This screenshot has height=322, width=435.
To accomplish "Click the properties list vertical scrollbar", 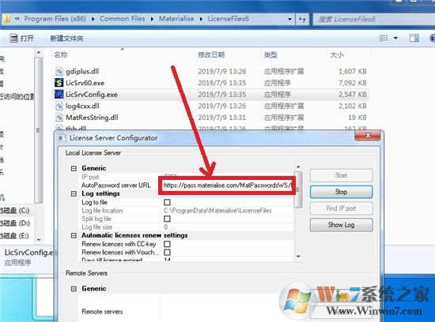I will [298, 212].
